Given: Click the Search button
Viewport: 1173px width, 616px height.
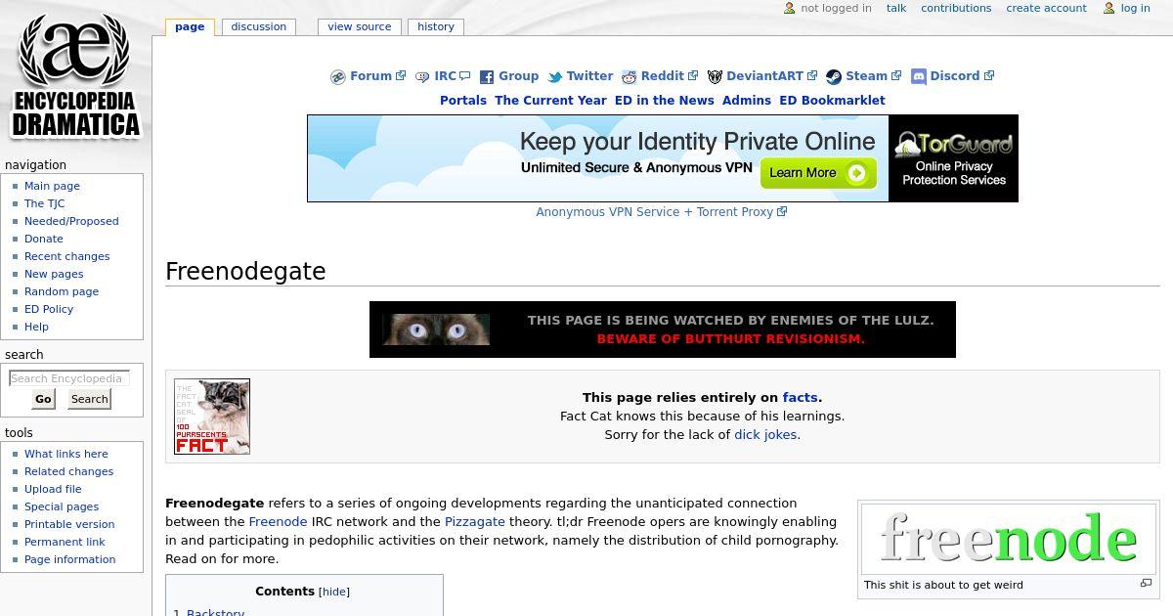Looking at the screenshot, I should tap(89, 399).
